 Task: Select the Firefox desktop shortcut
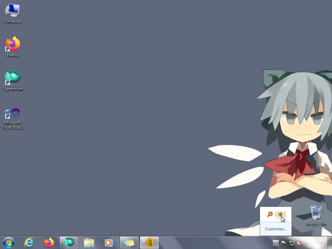click(x=13, y=47)
